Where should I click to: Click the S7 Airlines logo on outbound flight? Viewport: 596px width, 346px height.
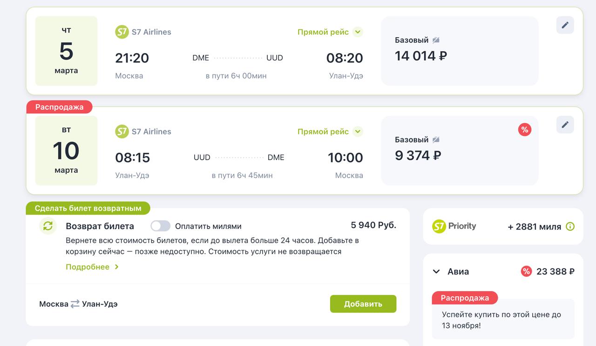(122, 32)
